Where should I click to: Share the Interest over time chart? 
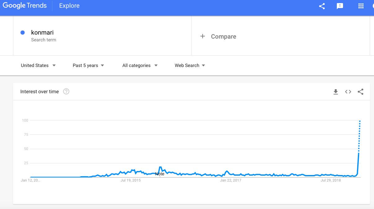(x=360, y=92)
